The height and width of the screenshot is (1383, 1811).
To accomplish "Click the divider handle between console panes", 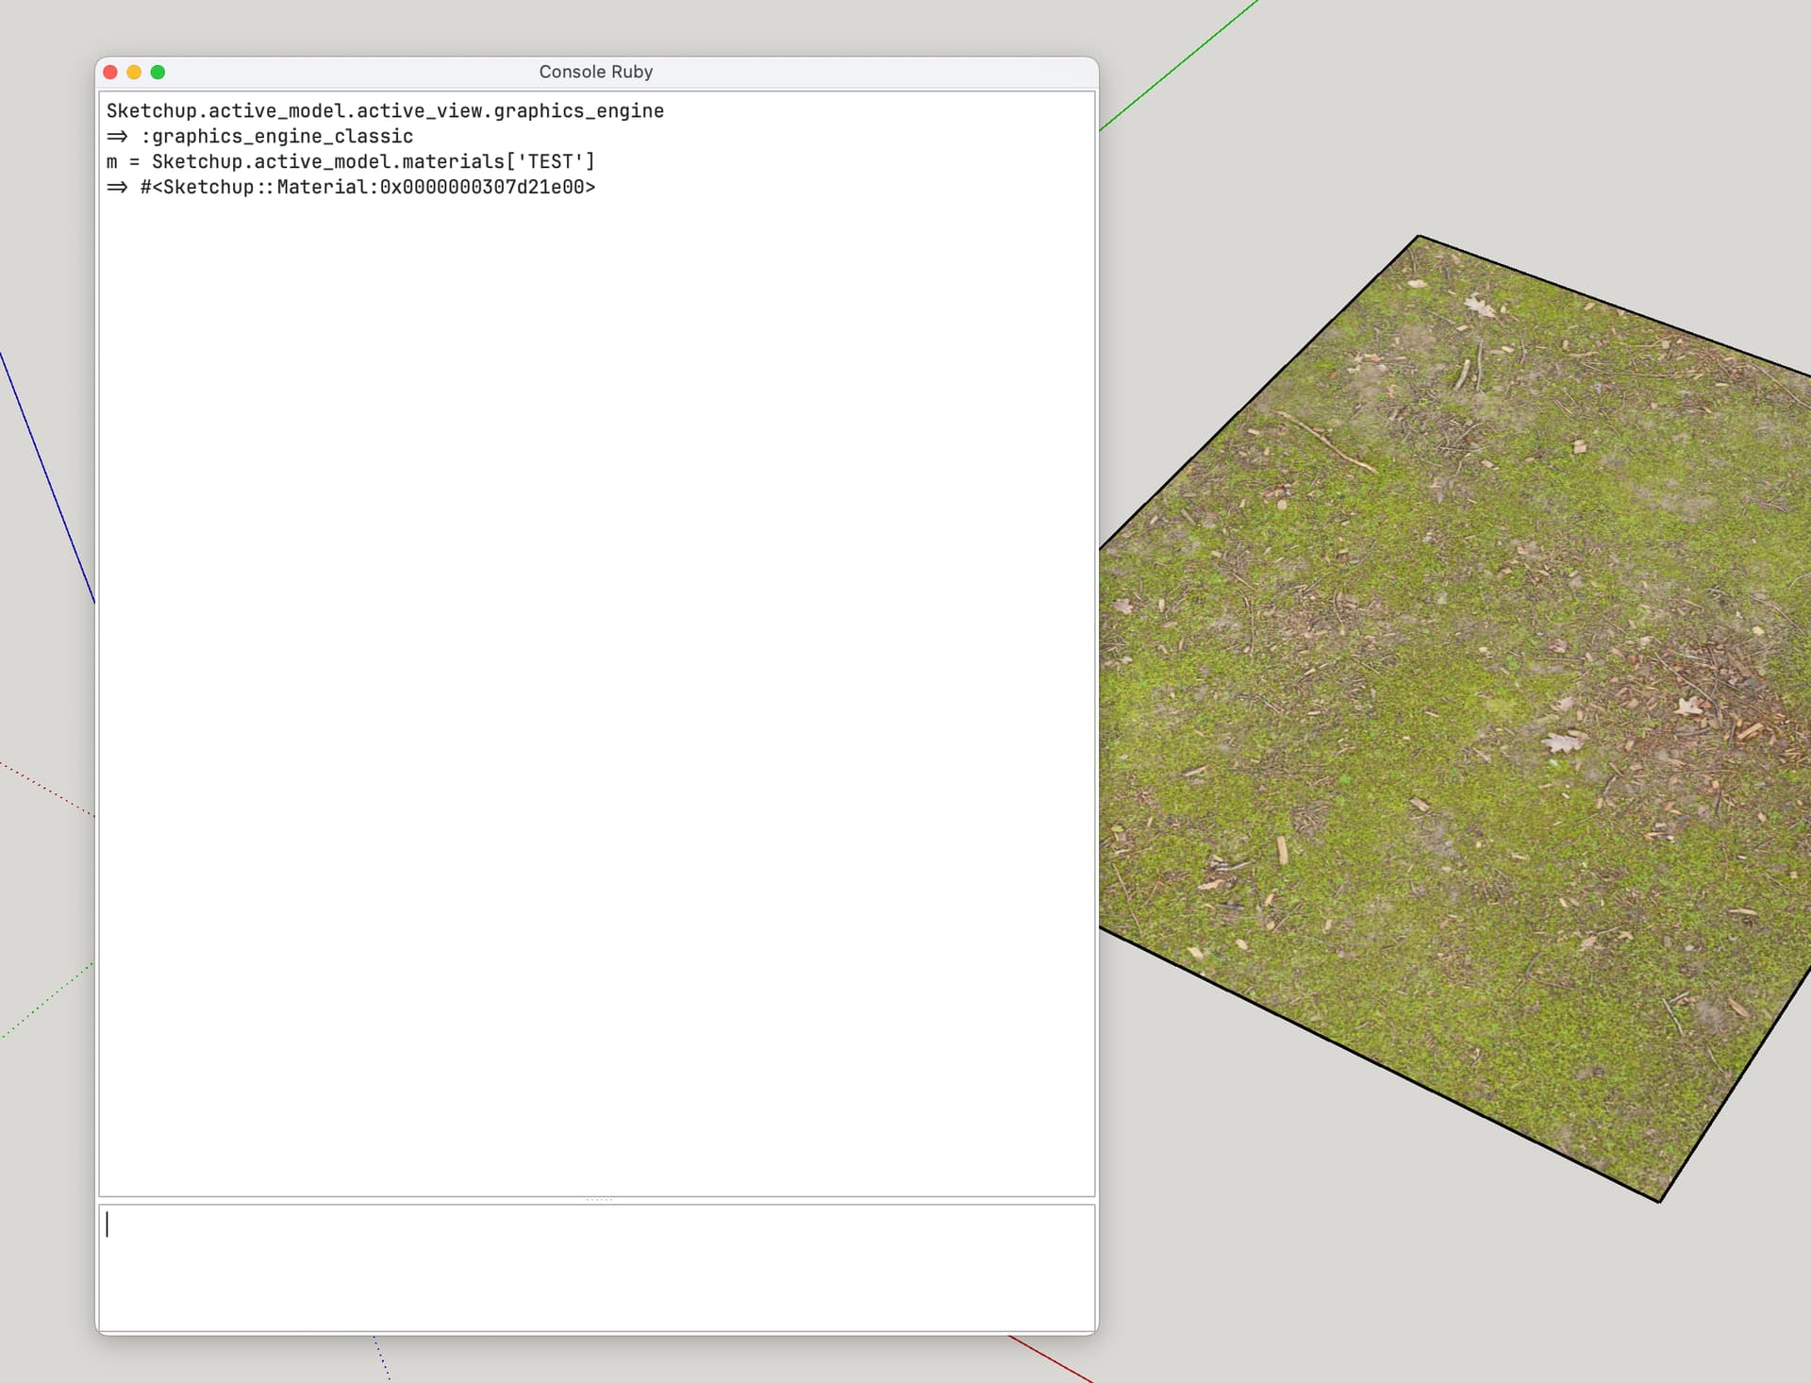I will click(599, 1200).
